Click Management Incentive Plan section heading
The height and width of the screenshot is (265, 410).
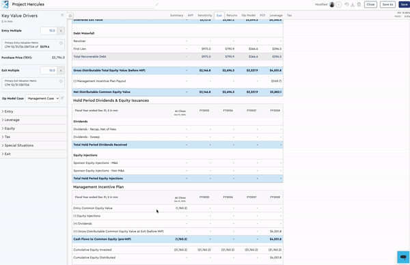(x=98, y=187)
